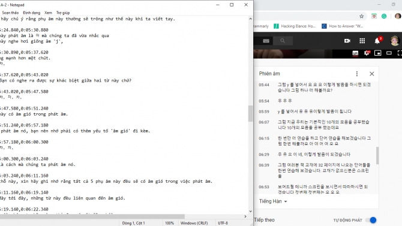The image size is (402, 226).
Task: Click the timestamp line ending 0:05:30.880
Action: tap(24, 30)
